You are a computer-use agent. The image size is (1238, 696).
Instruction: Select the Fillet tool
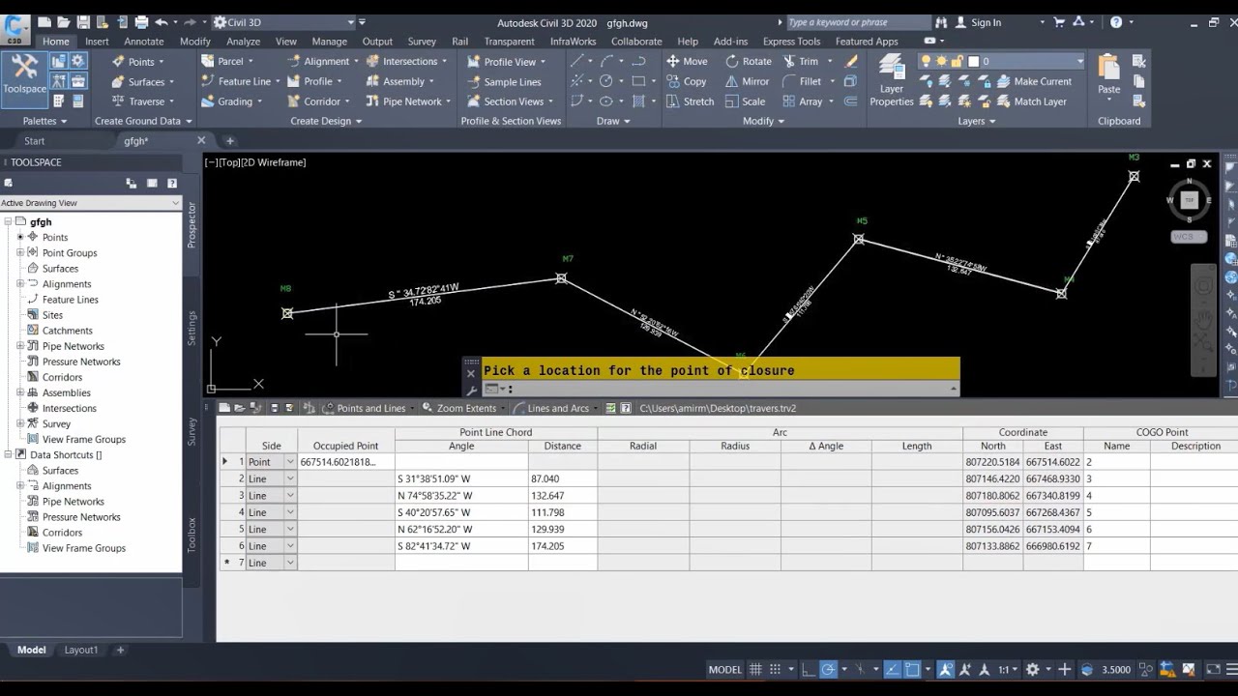pos(802,81)
